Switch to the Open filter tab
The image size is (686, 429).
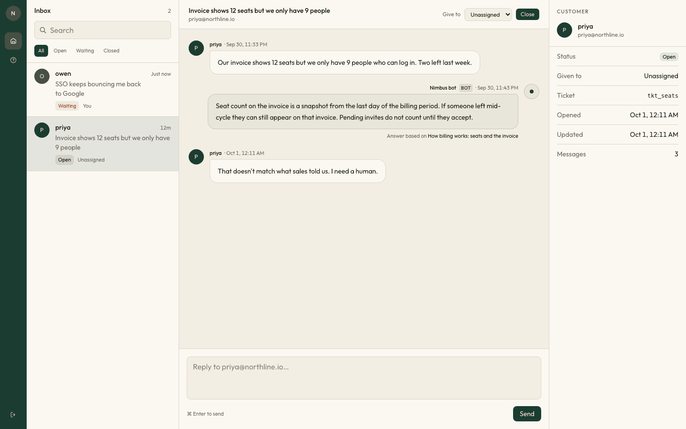(60, 51)
